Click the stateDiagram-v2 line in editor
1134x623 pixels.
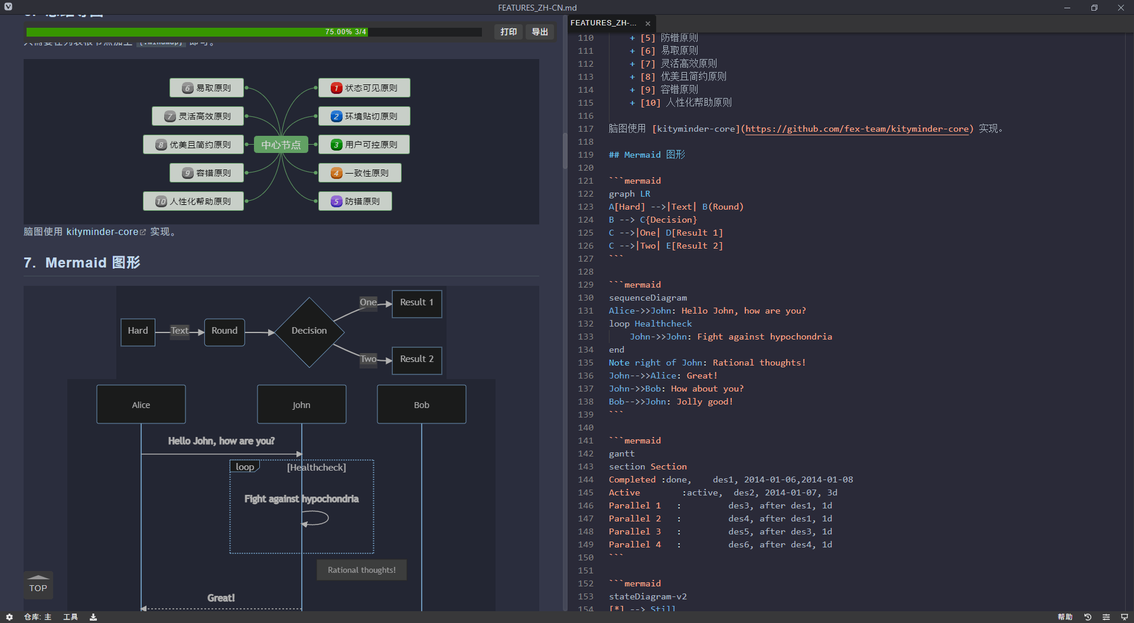[x=648, y=596]
